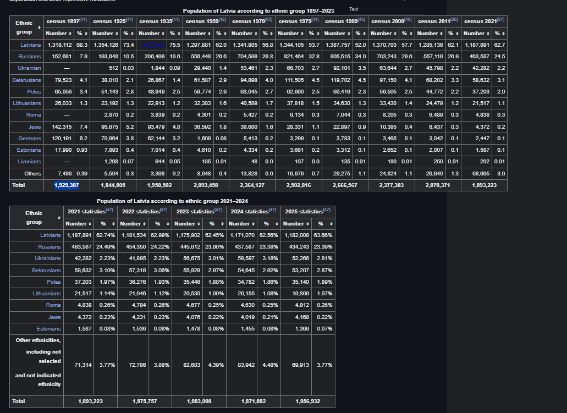The image size is (567, 413).
Task: Sort by 2023 statistics Number column
Action: coord(187,223)
